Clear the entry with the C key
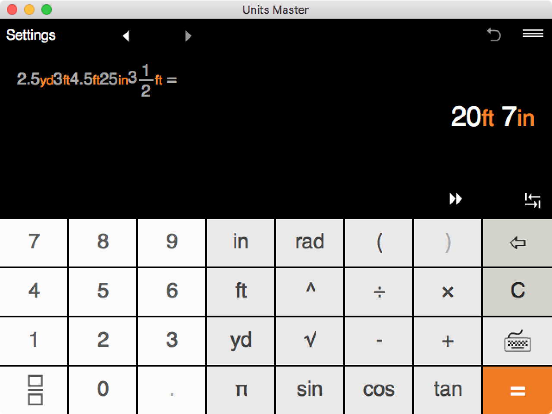Screen dimensions: 552x414 coord(517,292)
